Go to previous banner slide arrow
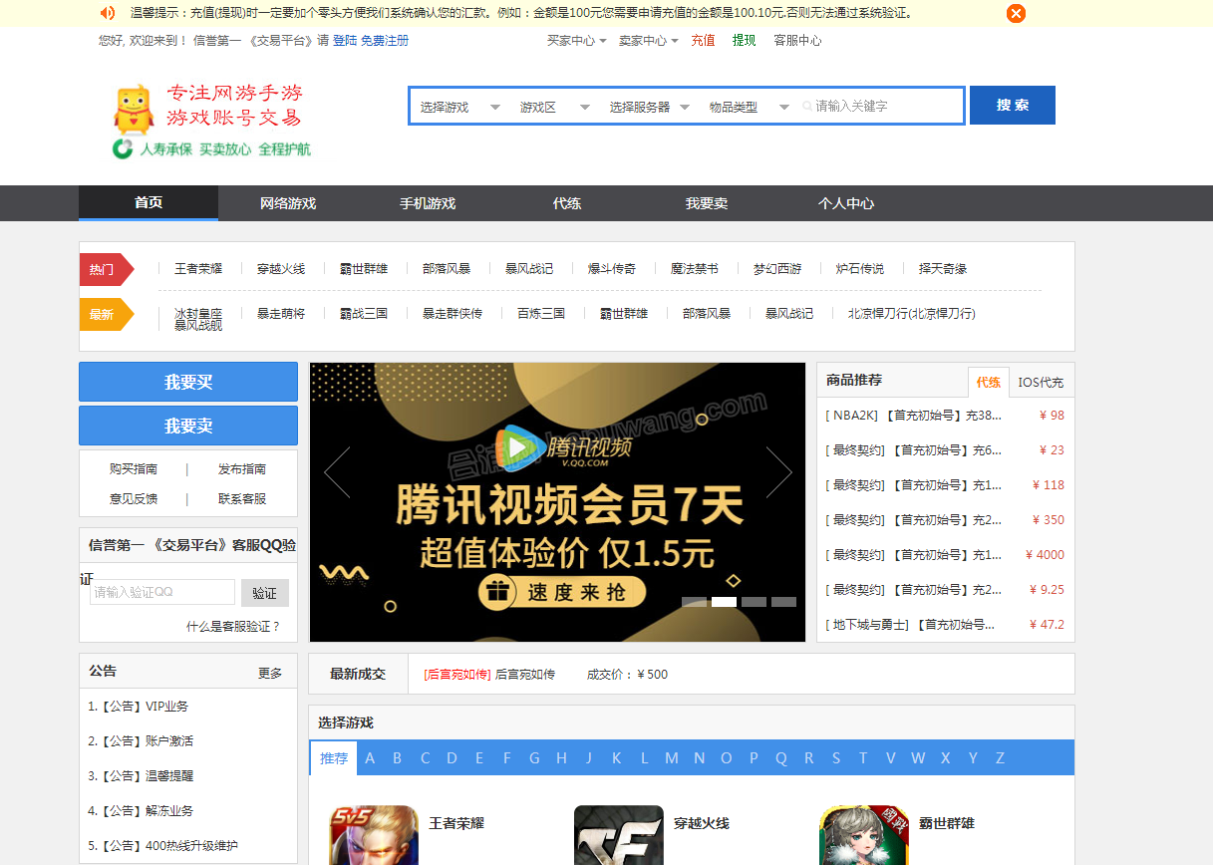Image resolution: width=1213 pixels, height=865 pixels. 337,472
